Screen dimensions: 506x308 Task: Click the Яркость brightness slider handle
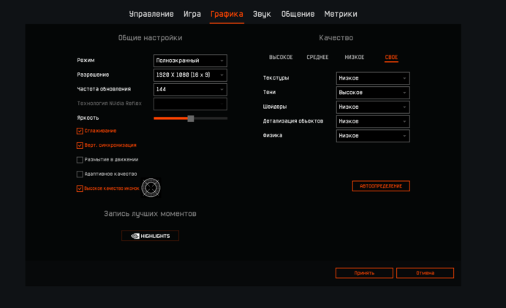pos(191,118)
